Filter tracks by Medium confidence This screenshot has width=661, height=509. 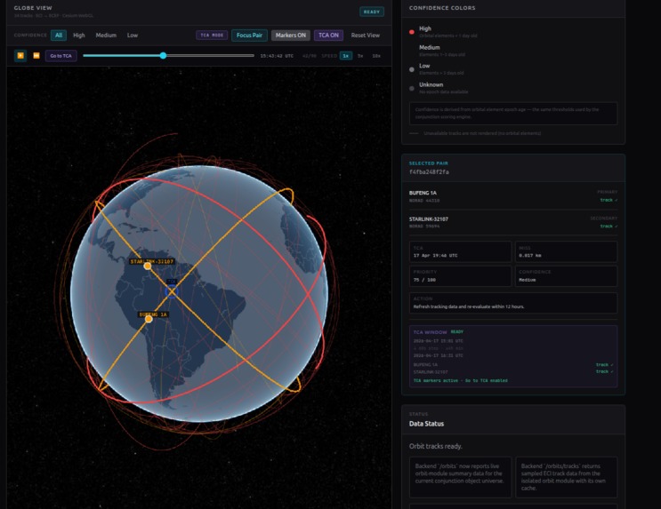[106, 36]
